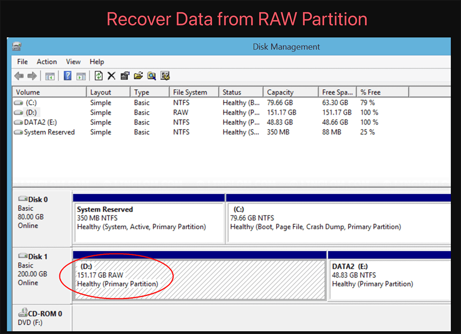The image size is (461, 334).
Task: Open Help via the blue question mark icon
Action: coord(68,76)
